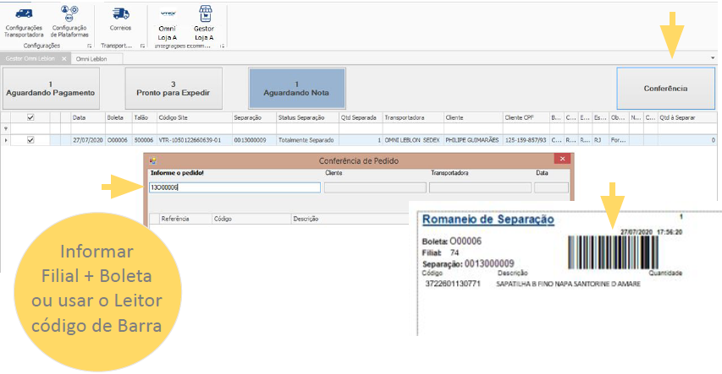Image resolution: width=722 pixels, height=374 pixels.
Task: Close the Conferência de Pedido dialog
Action: coord(561,159)
